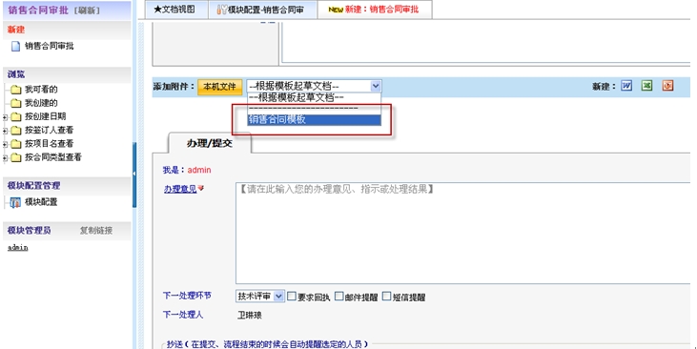Click the 本机文件 button
The width and height of the screenshot is (697, 349).
(219, 87)
